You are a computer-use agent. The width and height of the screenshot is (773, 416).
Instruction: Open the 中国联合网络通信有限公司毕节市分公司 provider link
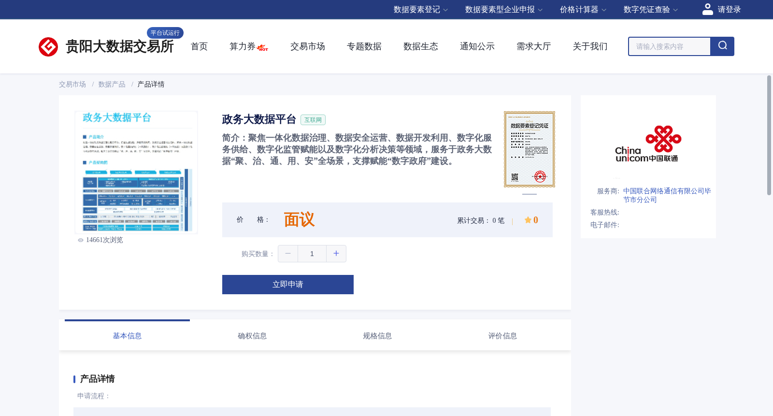[667, 195]
